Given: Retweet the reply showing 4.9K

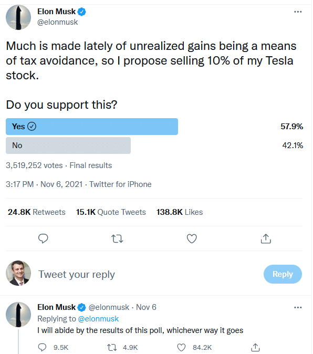Looking at the screenshot, I should (112, 347).
